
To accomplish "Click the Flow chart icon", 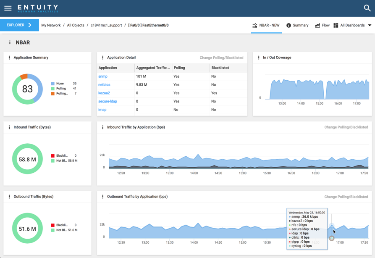I will [x=317, y=25].
